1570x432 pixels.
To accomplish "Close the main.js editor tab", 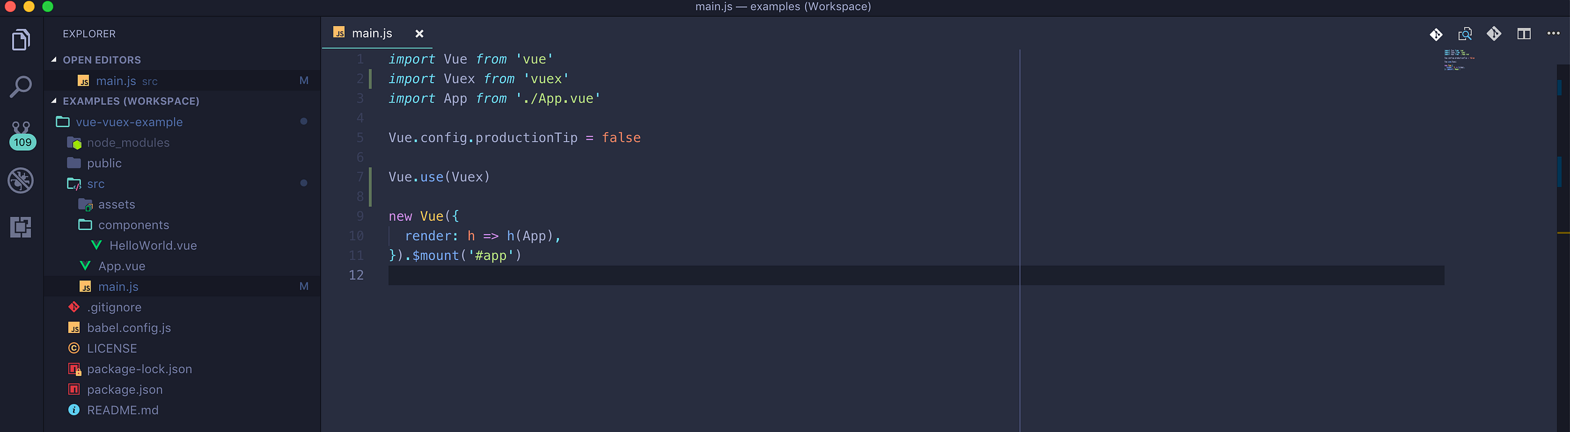I will [x=419, y=34].
